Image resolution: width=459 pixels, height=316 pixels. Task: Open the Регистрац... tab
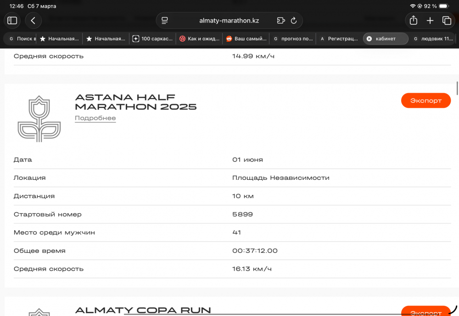click(x=339, y=39)
